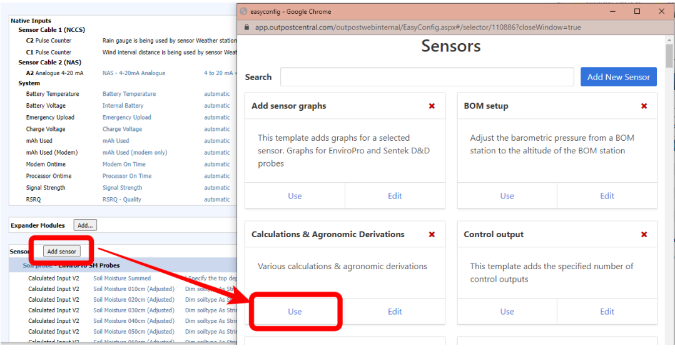Open the Expander Modules Add button
Viewport: 675px width, 353px height.
click(85, 225)
